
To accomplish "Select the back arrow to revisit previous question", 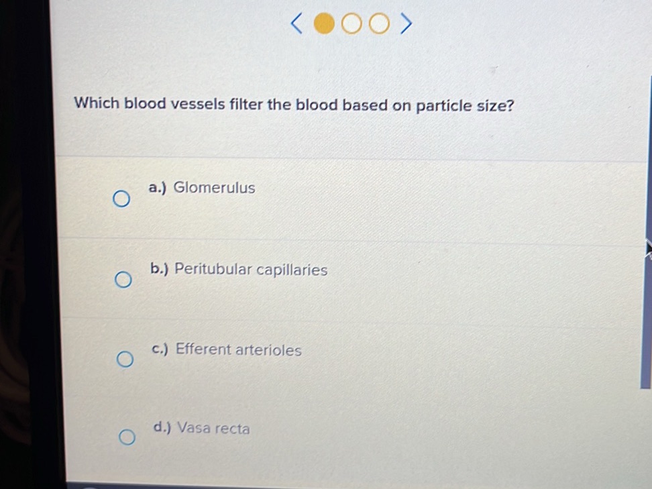I will click(294, 23).
